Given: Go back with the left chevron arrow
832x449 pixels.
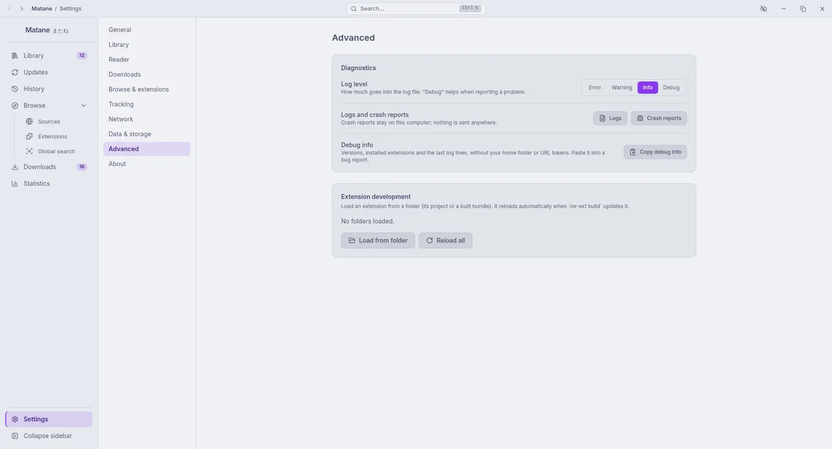Looking at the screenshot, I should pyautogui.click(x=10, y=8).
